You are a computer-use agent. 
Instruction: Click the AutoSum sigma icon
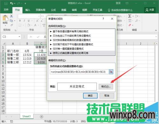130,16
